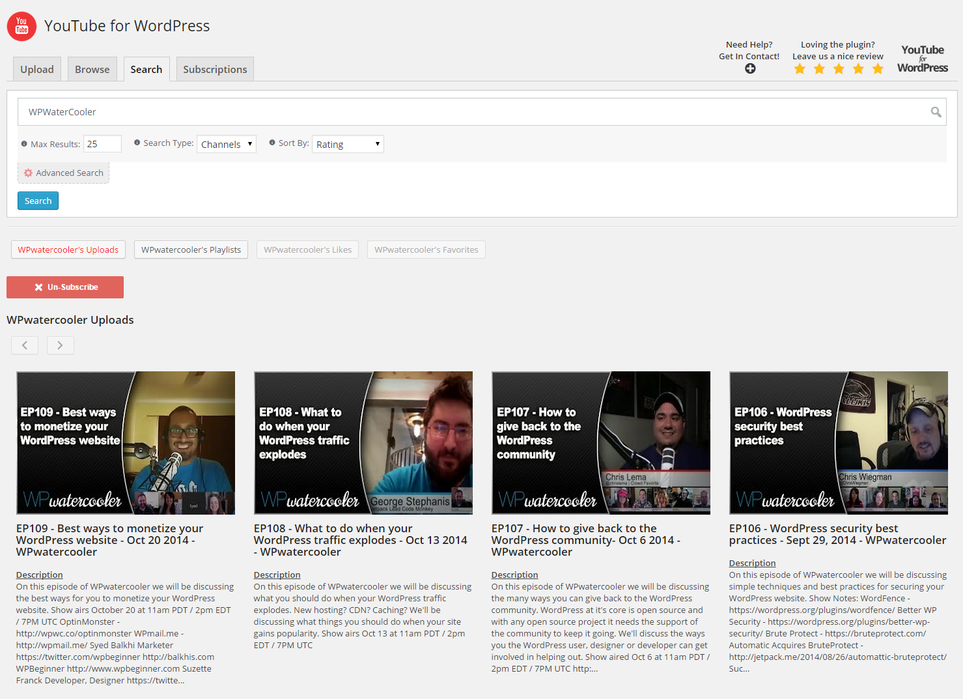This screenshot has height=699, width=963.
Task: Click the WPwatercooler Uploads heading
Action: point(70,320)
